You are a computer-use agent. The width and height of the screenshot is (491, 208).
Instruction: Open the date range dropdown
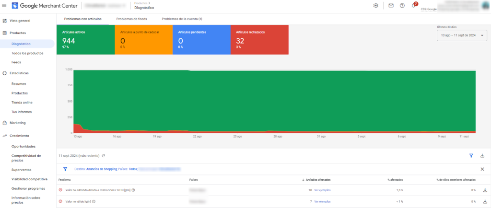click(462, 35)
